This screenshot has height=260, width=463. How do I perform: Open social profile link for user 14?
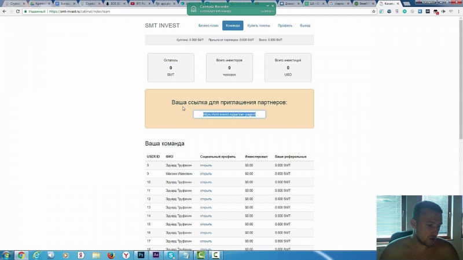tap(206, 216)
